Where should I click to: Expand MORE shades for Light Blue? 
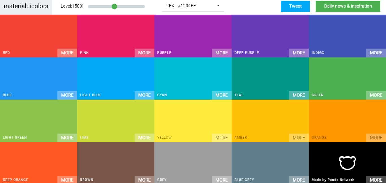point(144,95)
